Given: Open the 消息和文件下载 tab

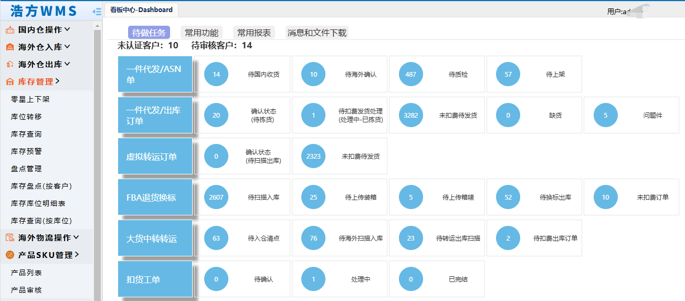Looking at the screenshot, I should point(317,33).
